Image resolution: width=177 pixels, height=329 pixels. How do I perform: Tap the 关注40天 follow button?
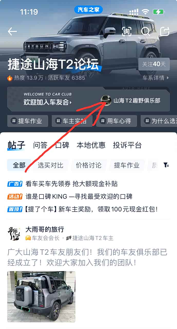click(154, 64)
